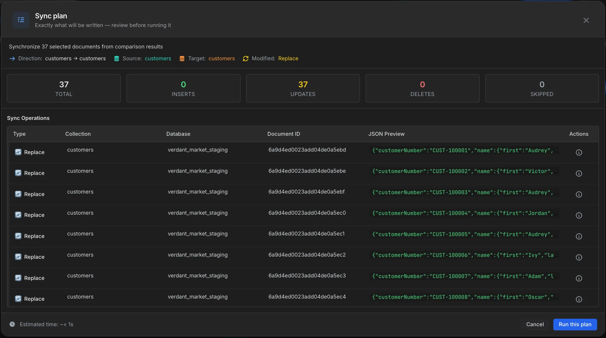Click the green Source customers label
Image resolution: width=606 pixels, height=338 pixels.
(158, 58)
